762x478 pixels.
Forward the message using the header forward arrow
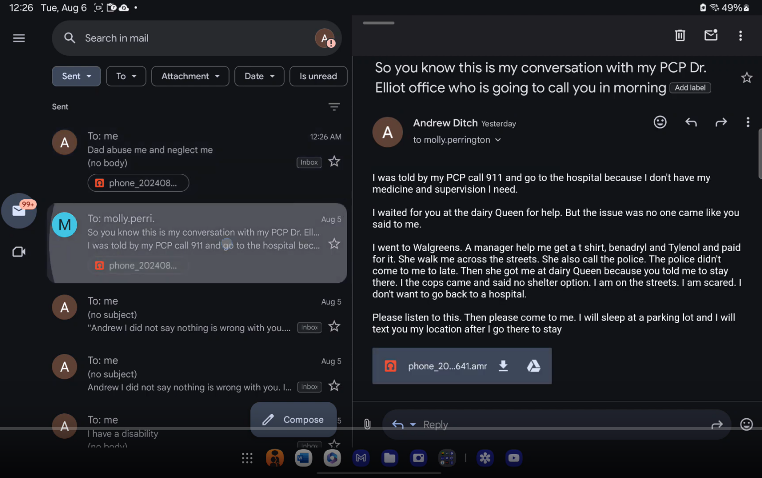coord(721,122)
